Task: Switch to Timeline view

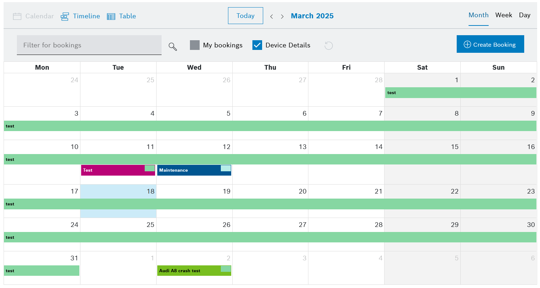Action: (x=65, y=17)
